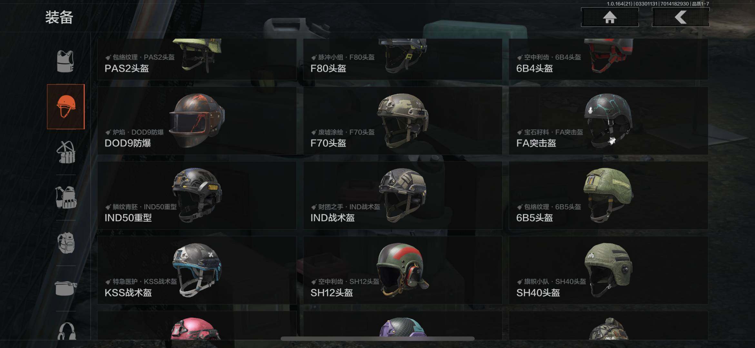The height and width of the screenshot is (348, 755).
Task: Select the IND战术盔 helmet card
Action: coord(402,195)
